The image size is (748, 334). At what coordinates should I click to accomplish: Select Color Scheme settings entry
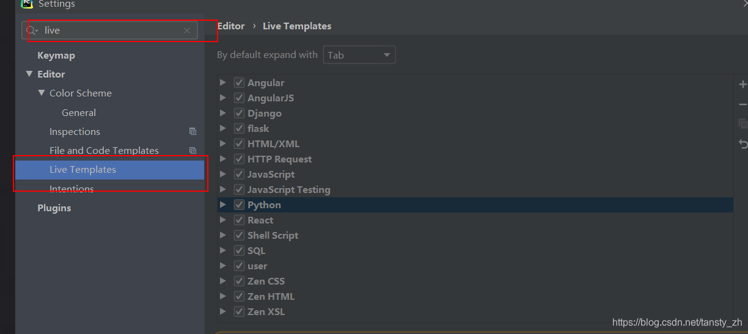[x=81, y=93]
